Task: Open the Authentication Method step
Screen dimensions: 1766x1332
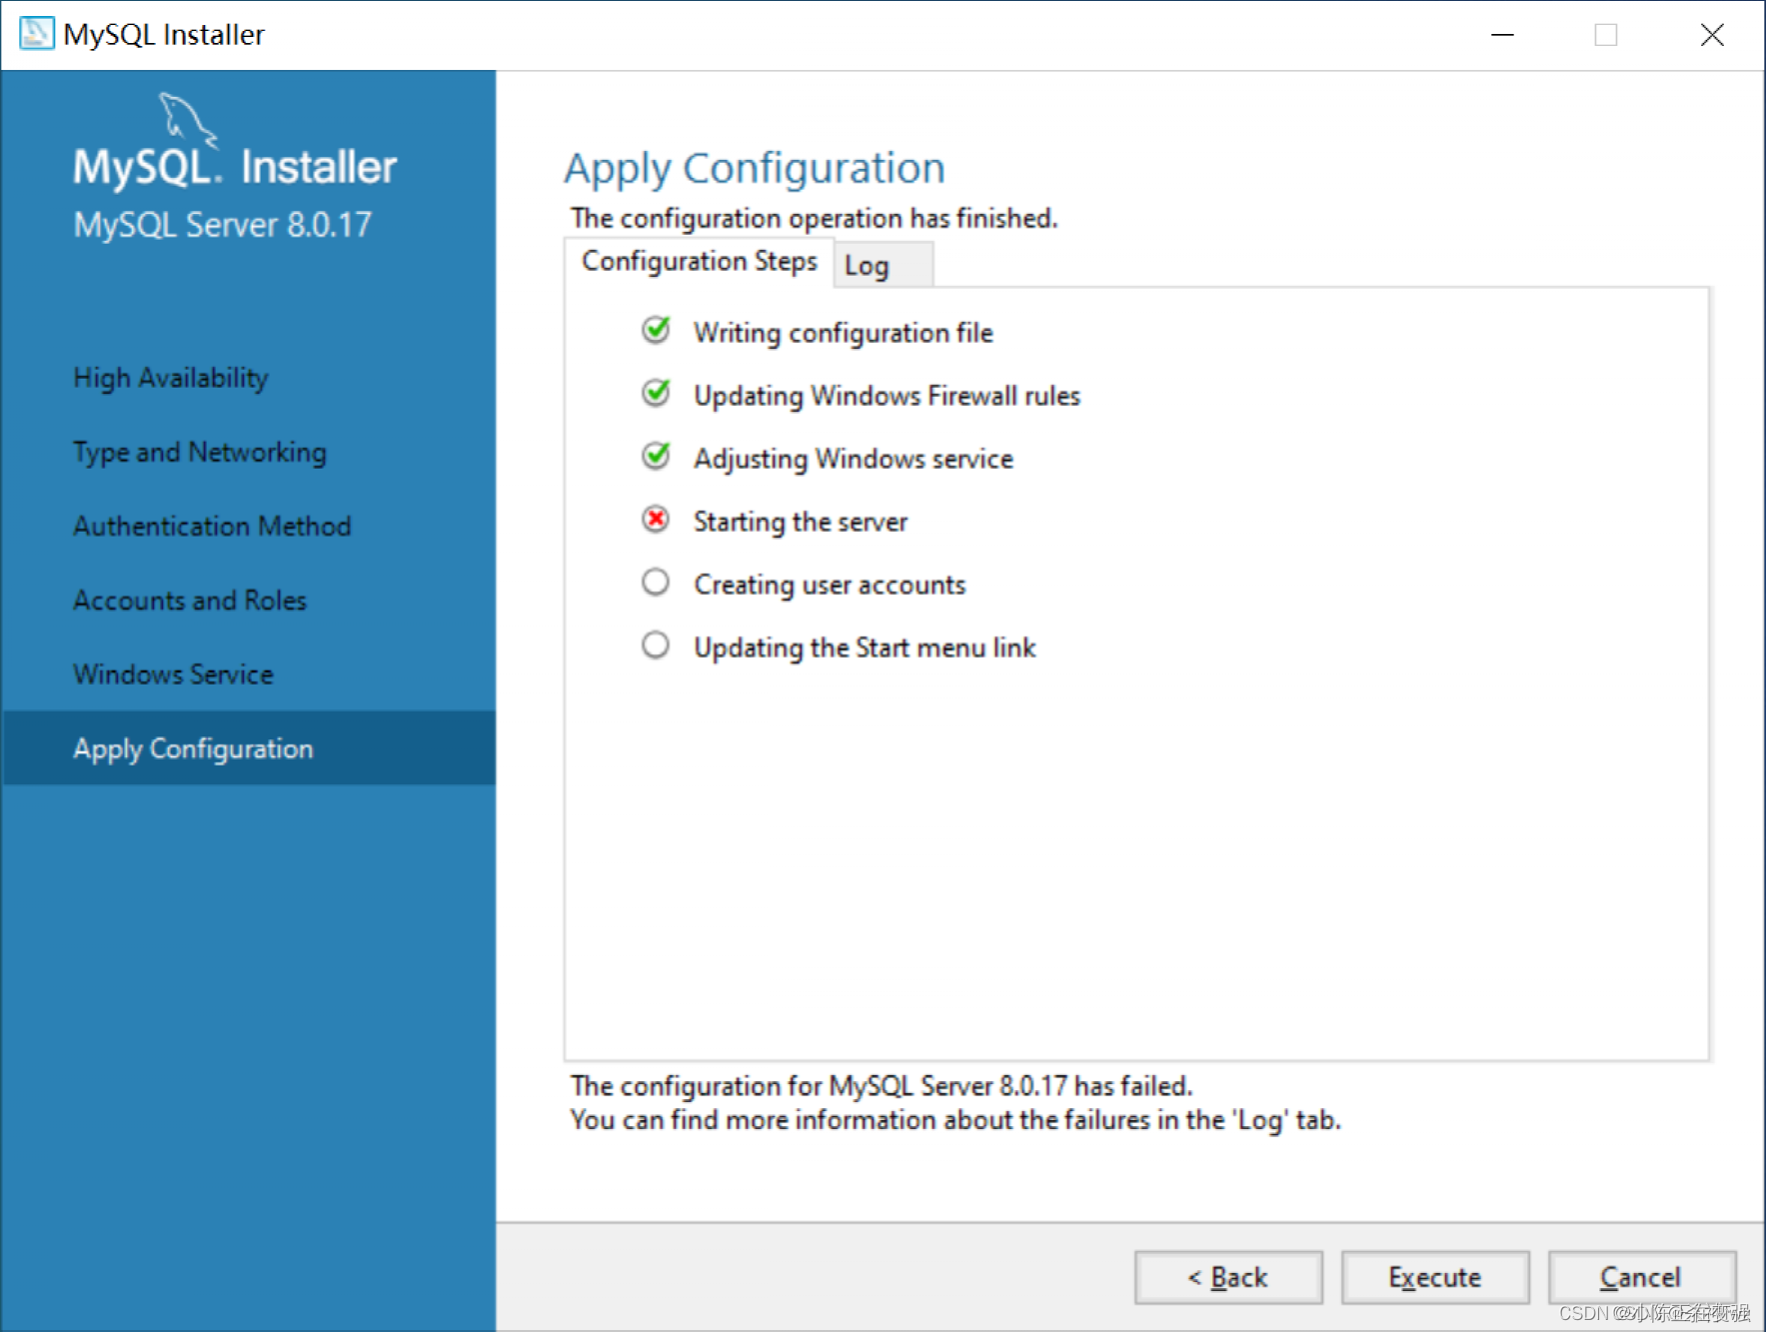Action: point(211,525)
